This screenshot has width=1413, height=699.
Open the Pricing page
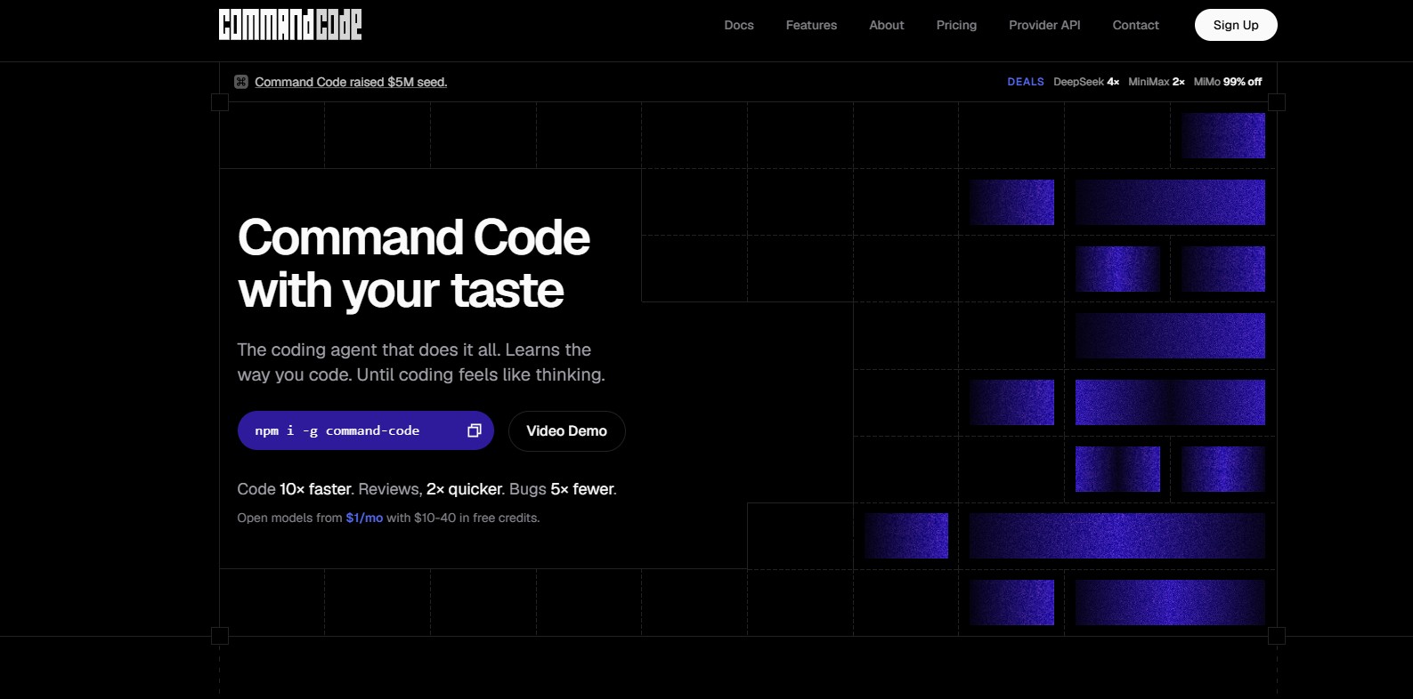tap(956, 25)
